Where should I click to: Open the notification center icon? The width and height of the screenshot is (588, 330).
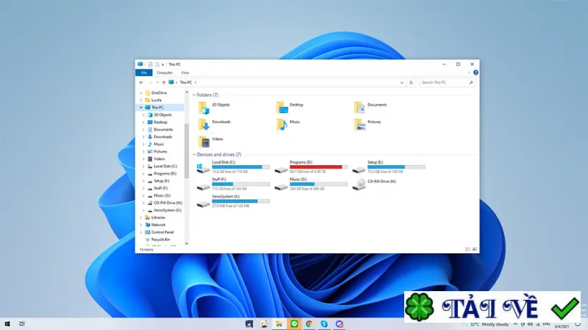click(x=578, y=324)
